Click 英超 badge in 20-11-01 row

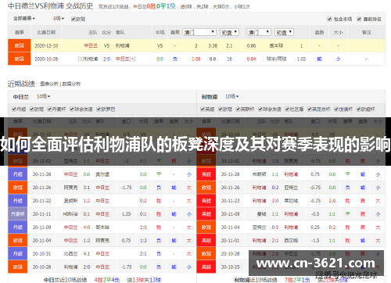pyautogui.click(x=206, y=241)
